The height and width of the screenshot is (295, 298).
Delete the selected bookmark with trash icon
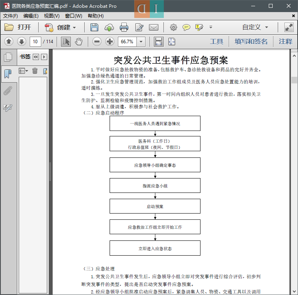(35, 71)
